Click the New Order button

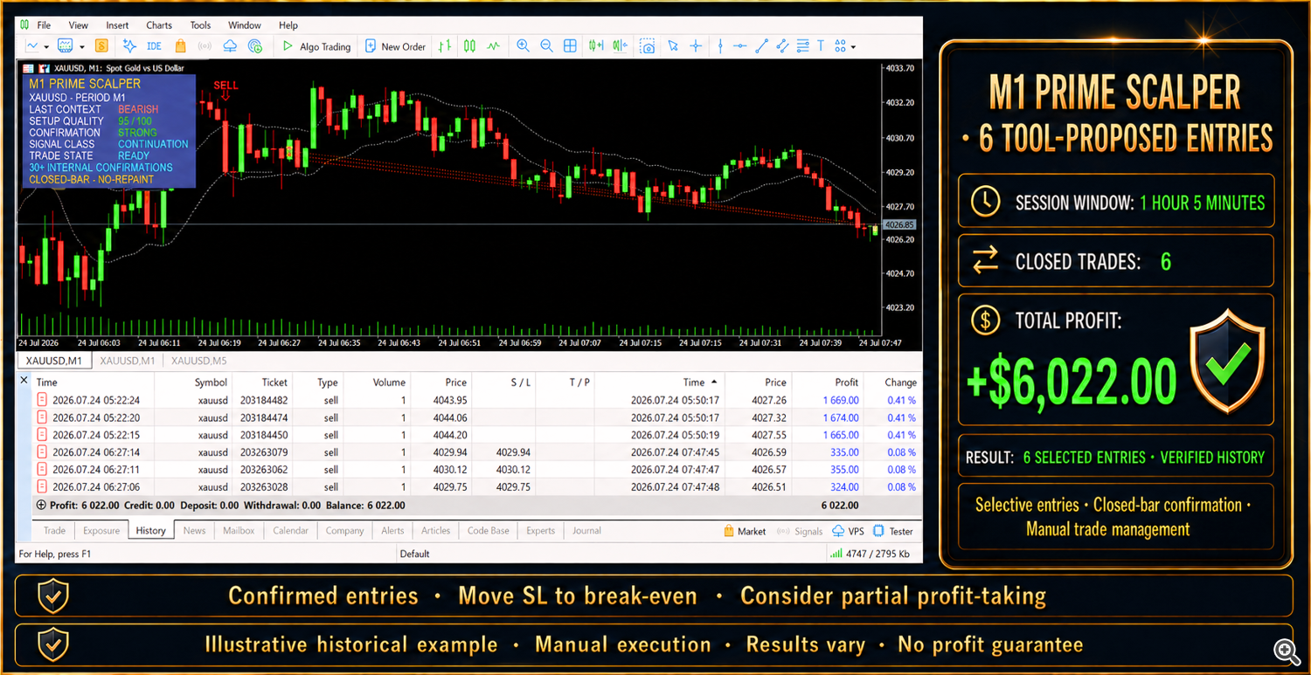click(x=395, y=46)
